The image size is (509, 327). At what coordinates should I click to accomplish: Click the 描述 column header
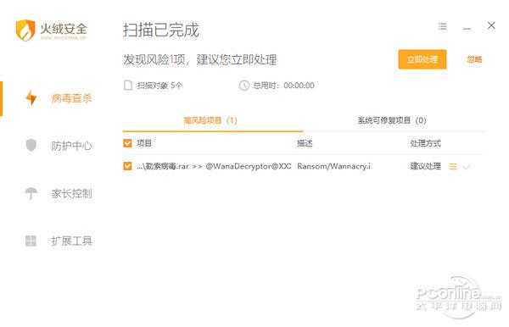tap(305, 143)
